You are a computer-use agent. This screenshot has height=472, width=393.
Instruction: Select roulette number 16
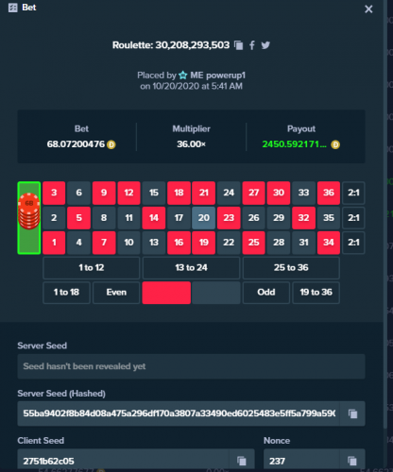pos(179,243)
